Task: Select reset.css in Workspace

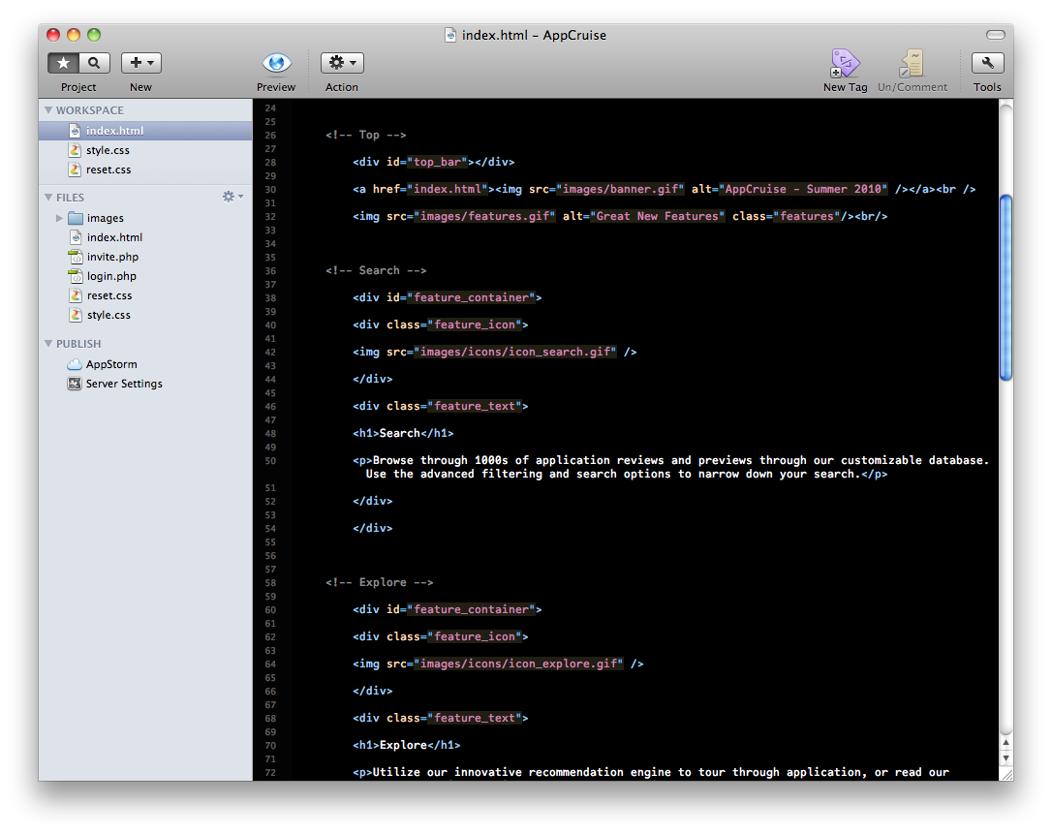Action: click(145, 170)
